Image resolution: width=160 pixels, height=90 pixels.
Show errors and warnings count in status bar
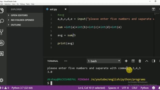pos(4,88)
